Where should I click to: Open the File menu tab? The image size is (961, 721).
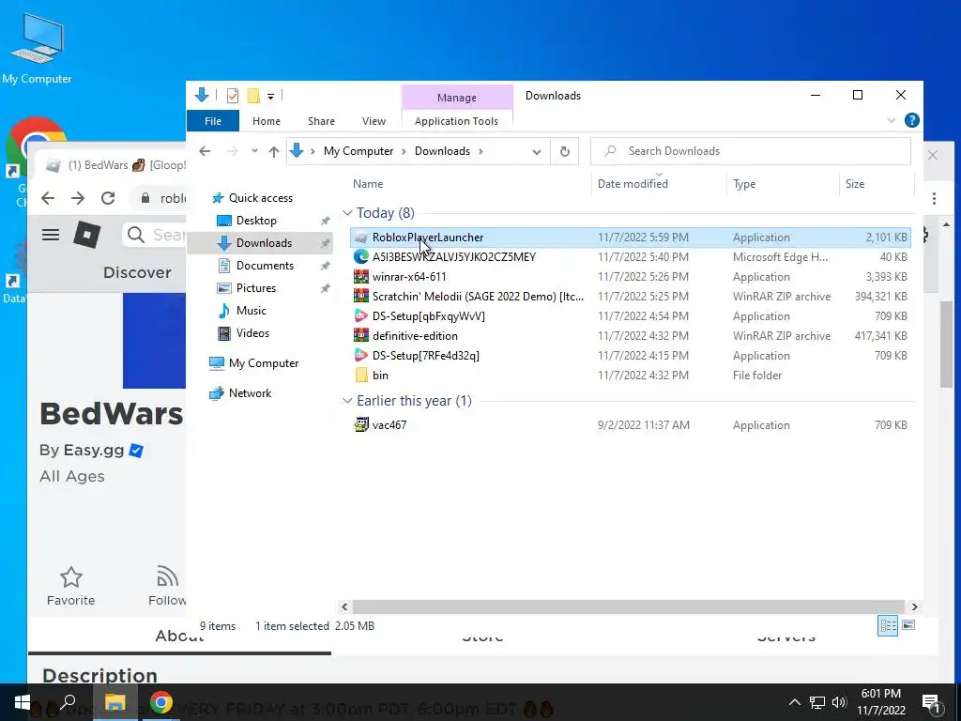213,121
